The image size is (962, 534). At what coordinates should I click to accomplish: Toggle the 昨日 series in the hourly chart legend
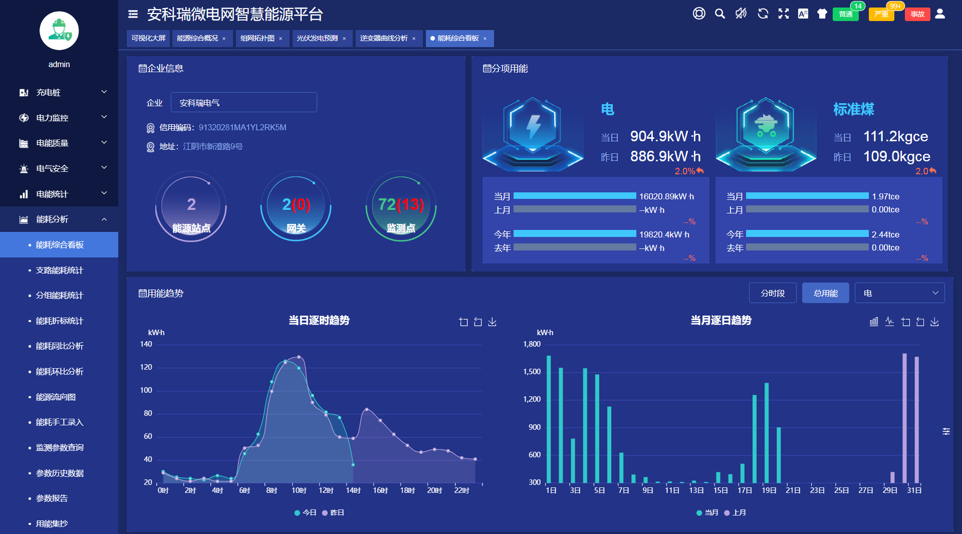coord(334,512)
